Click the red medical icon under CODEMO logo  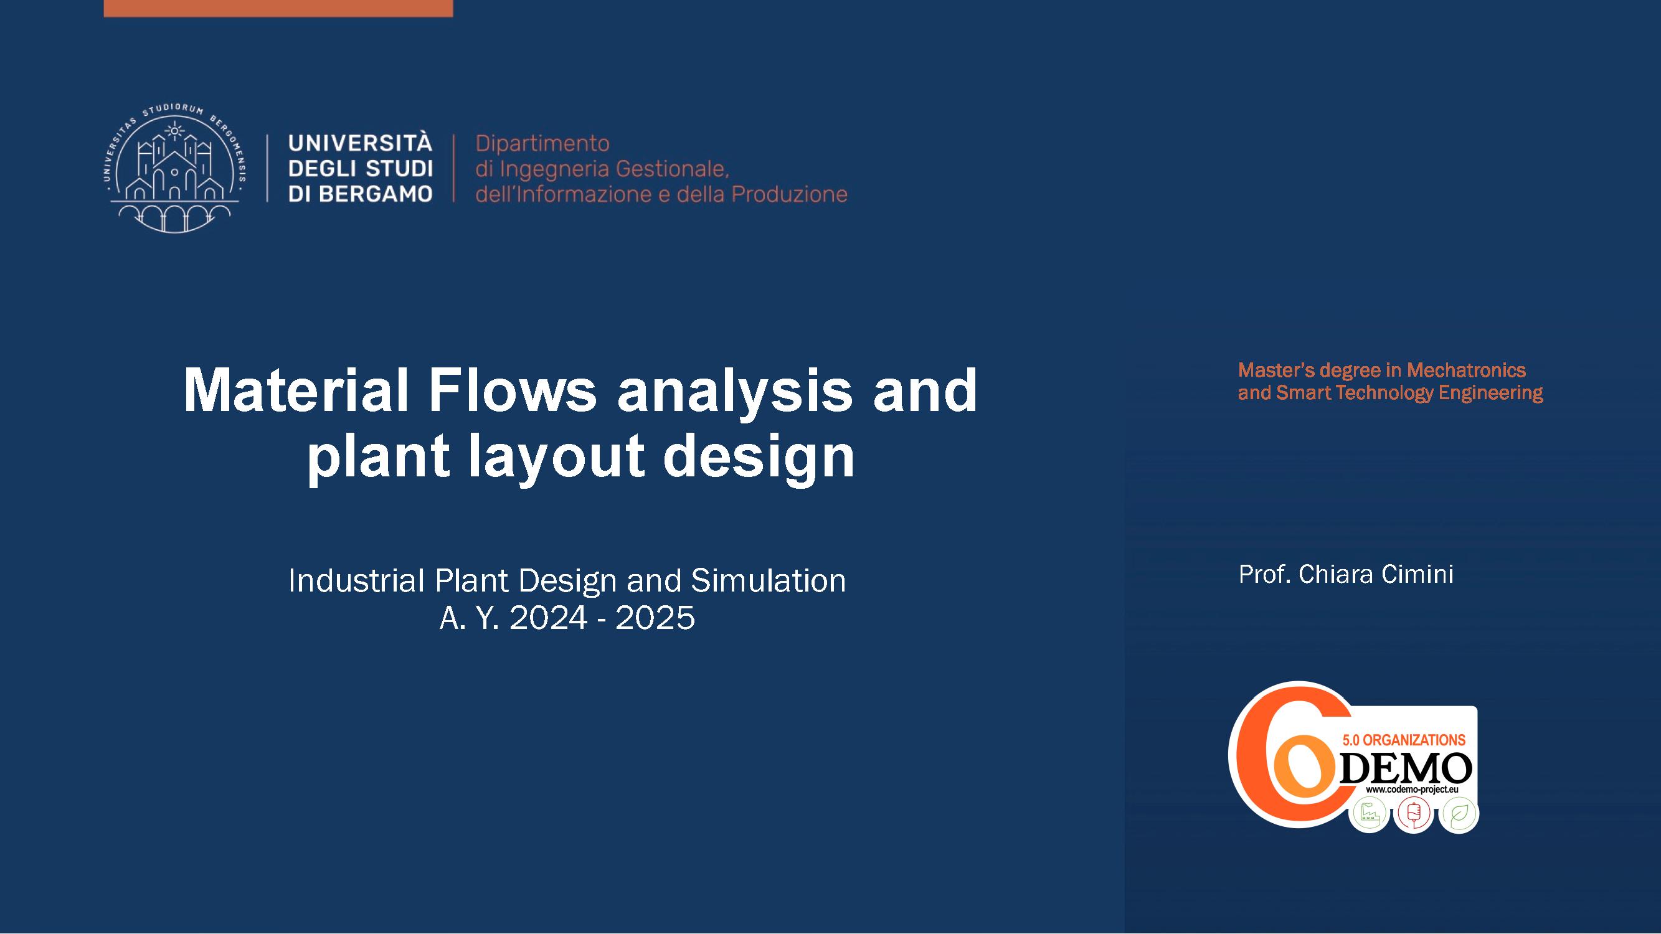[x=1414, y=814]
